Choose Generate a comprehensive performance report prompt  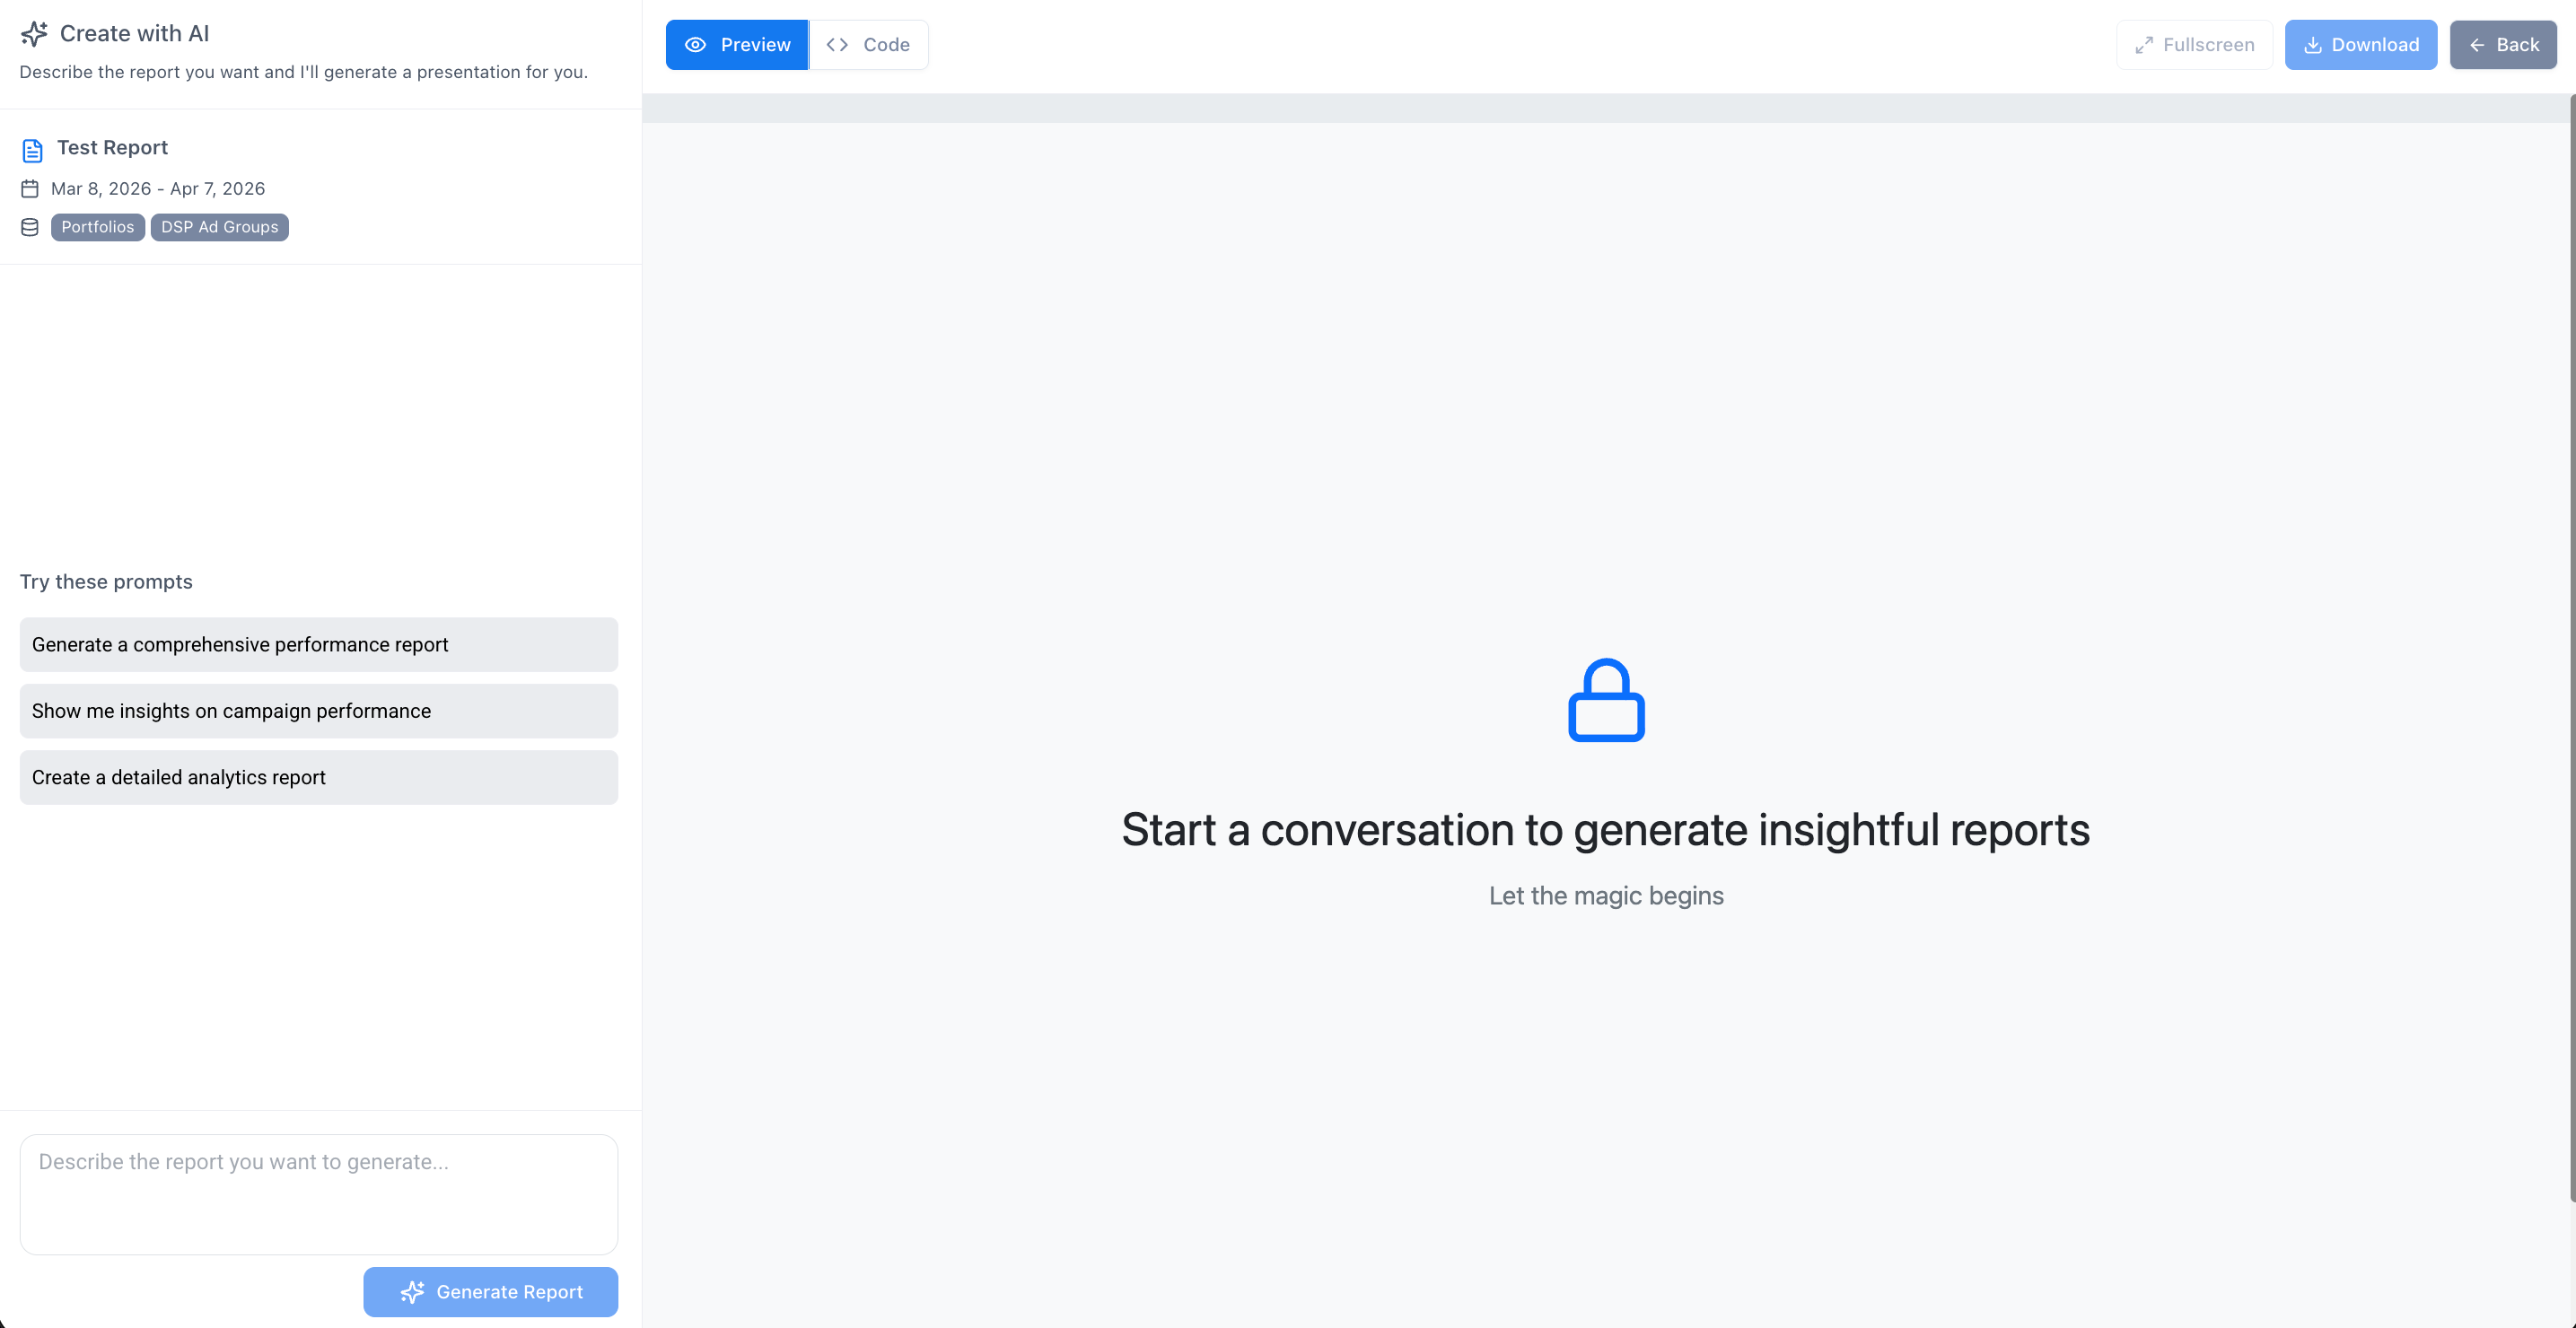[x=319, y=644]
